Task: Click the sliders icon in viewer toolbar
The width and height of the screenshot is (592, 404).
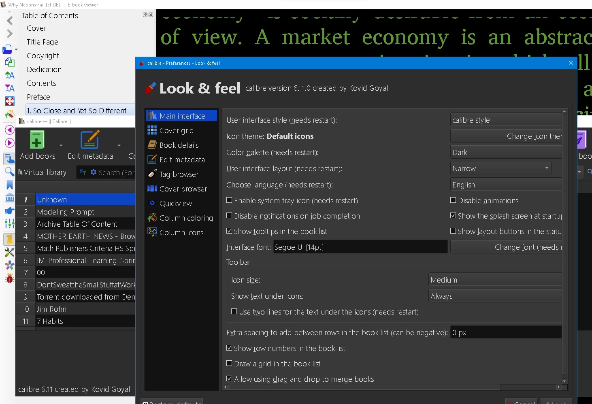Action: (x=10, y=223)
